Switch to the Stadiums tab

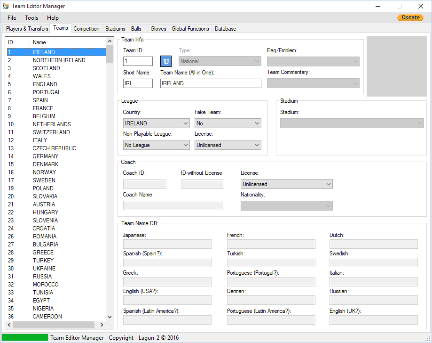[x=115, y=29]
